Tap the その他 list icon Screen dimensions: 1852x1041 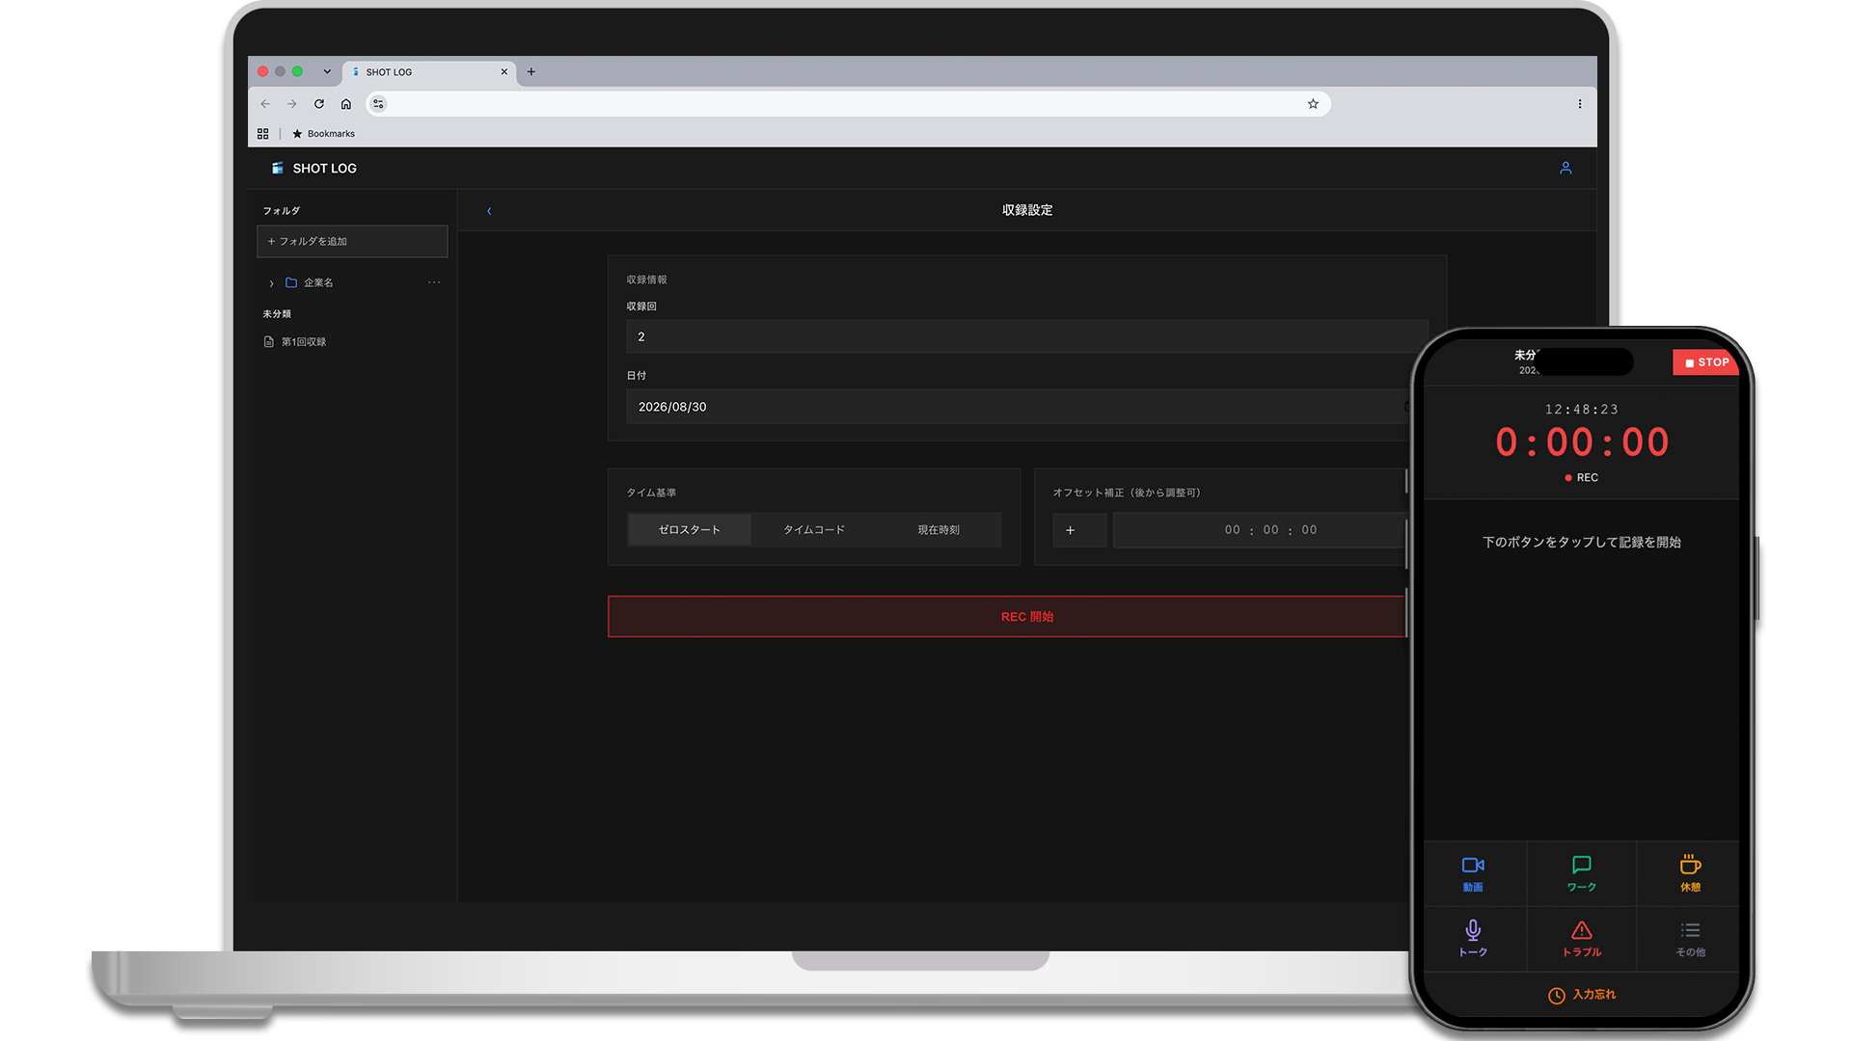1690,929
